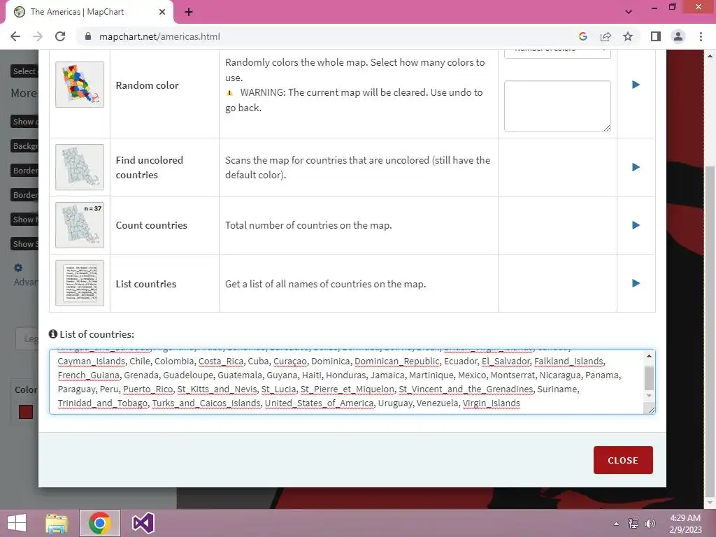Open a new browser tab

point(189,12)
